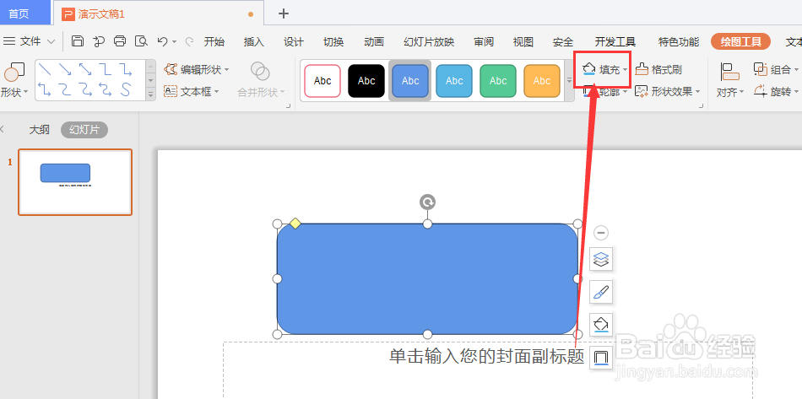Click the rotation handle above the shape
The height and width of the screenshot is (399, 802).
pyautogui.click(x=428, y=202)
